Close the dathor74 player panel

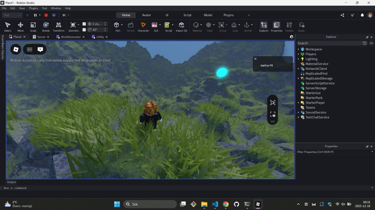click(255, 58)
